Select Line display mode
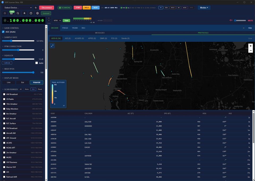 click(x=8, y=82)
